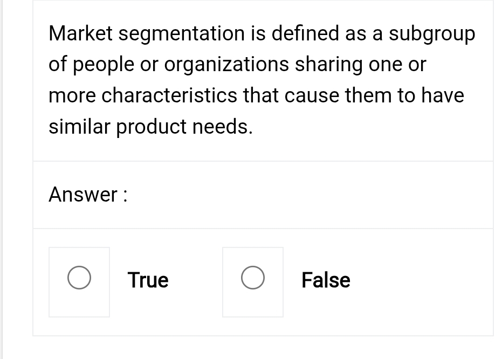Click the word "characteristics" in the question
Viewport: 502px width, 359px height.
[x=169, y=96]
